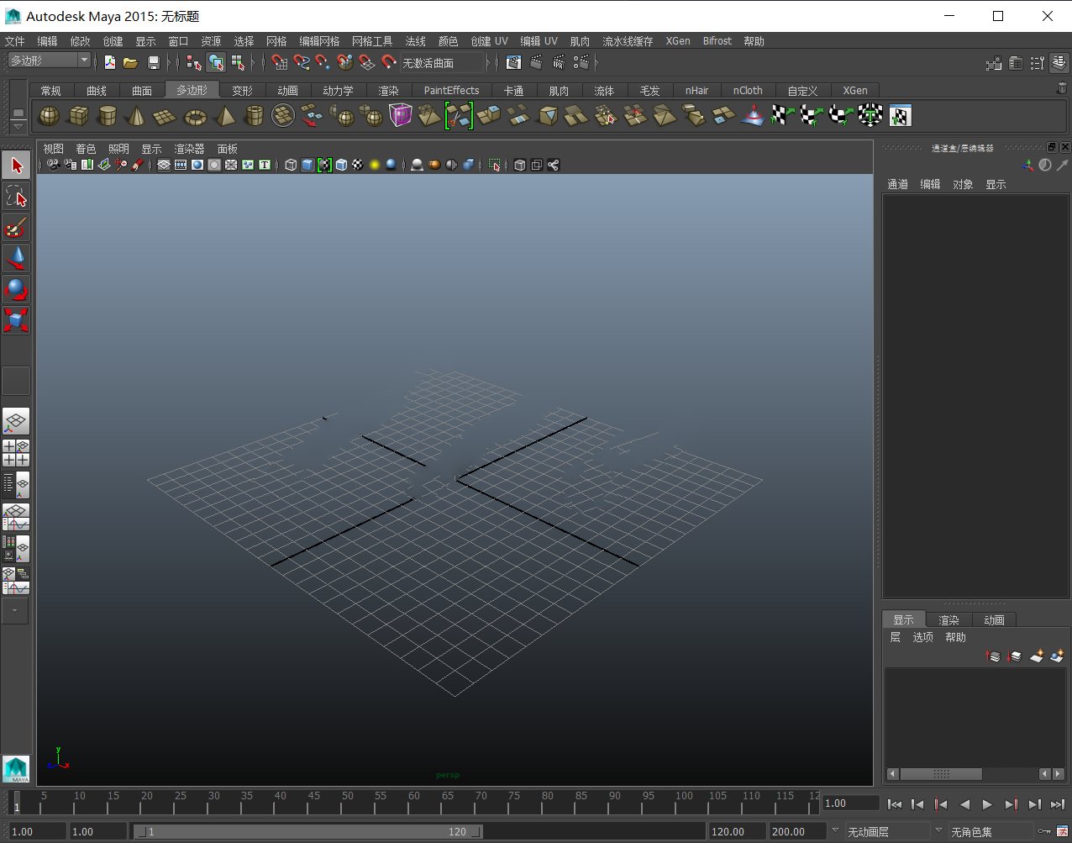Viewport: 1072px width, 843px height.
Task: Click the purple smooth cube shelf icon
Action: coord(401,116)
